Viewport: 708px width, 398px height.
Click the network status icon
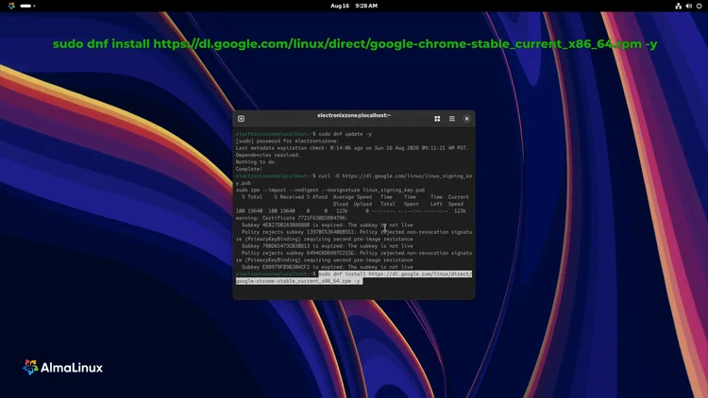coord(678,6)
